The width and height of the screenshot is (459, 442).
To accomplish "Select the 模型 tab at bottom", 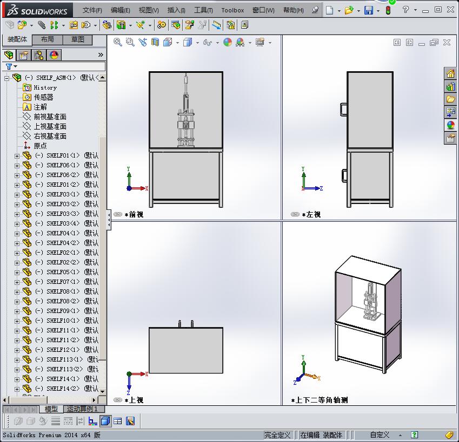I will click(51, 409).
